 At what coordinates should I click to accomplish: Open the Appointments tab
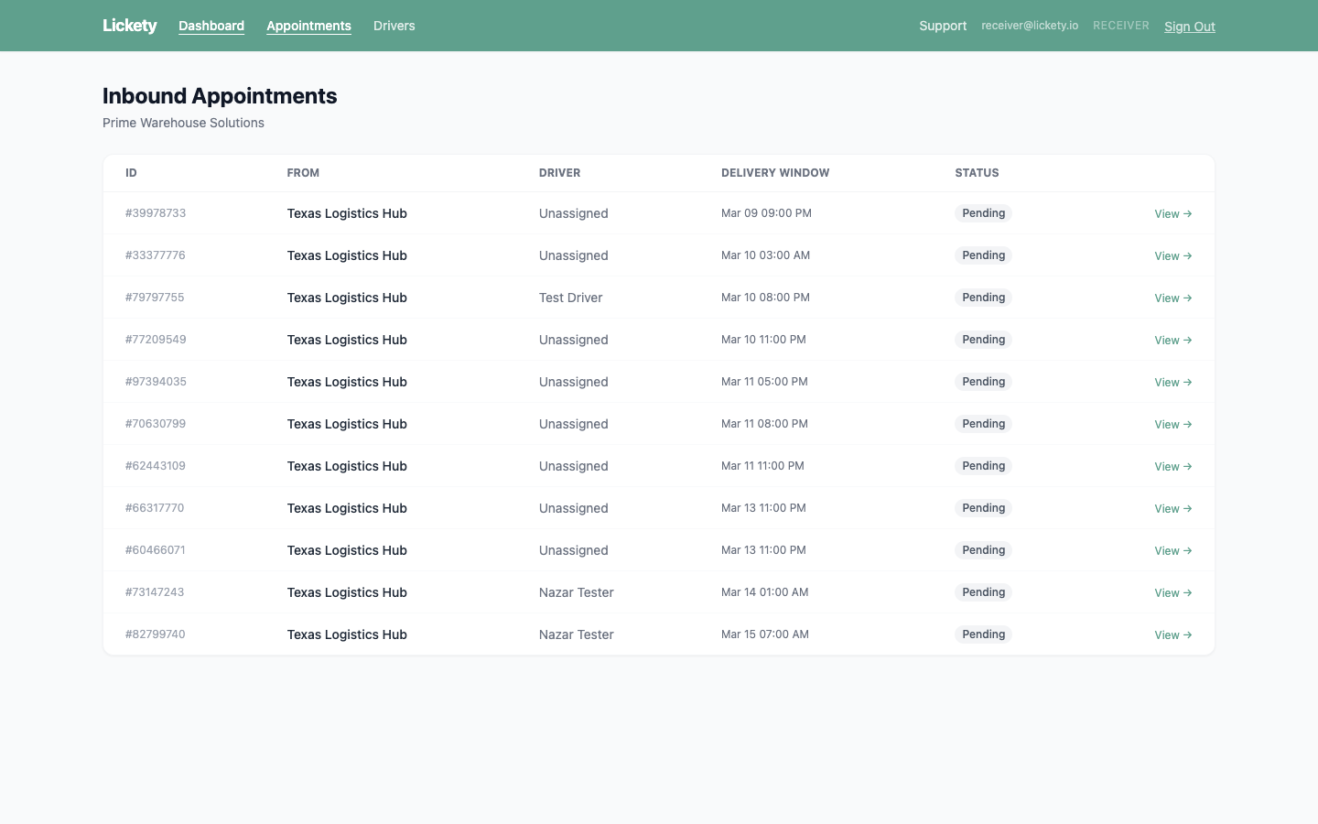308,26
